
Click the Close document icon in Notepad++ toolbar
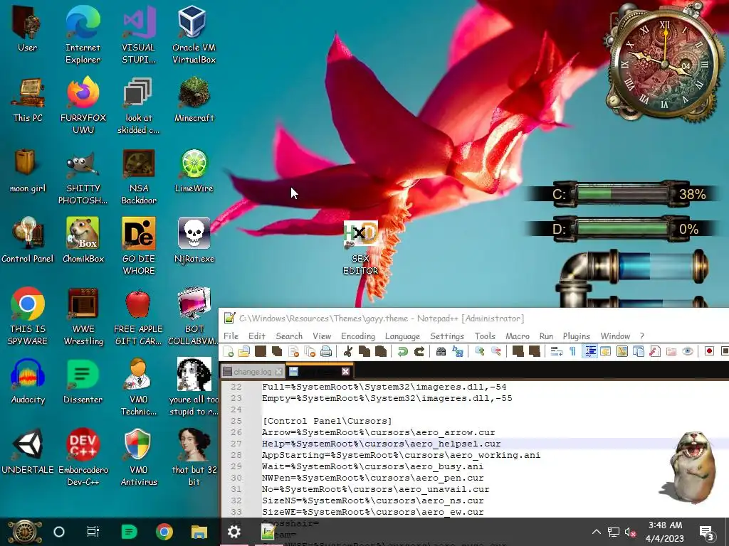point(293,351)
